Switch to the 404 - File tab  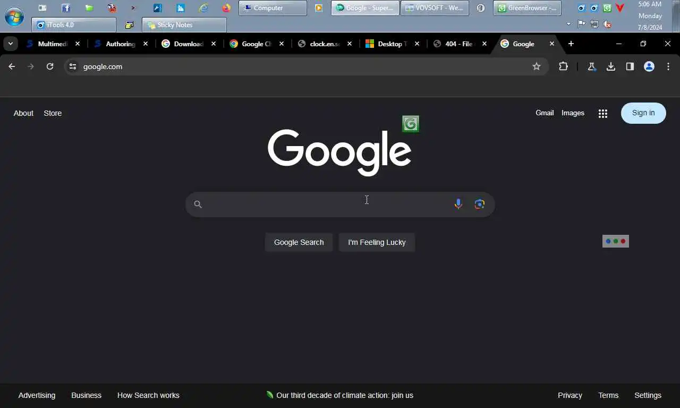point(459,44)
